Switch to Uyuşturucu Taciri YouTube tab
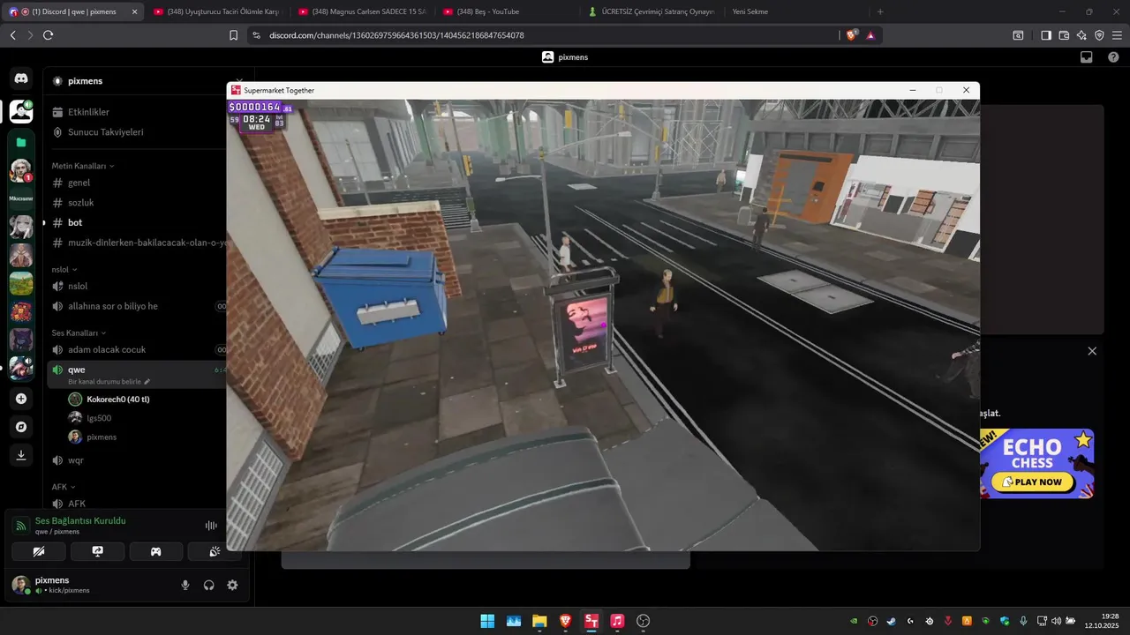Screen dimensions: 1130x635 (x=217, y=11)
